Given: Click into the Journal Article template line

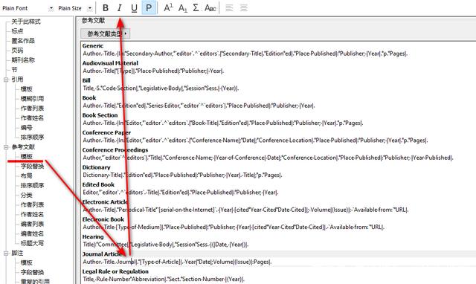Looking at the screenshot, I should pyautogui.click(x=177, y=262).
